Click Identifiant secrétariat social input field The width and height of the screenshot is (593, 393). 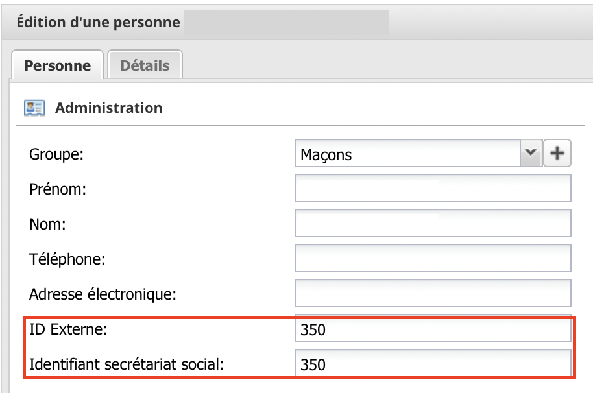[433, 364]
